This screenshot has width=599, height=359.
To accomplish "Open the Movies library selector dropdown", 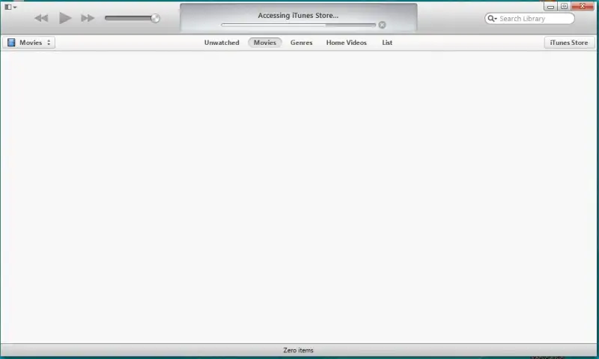I will 29,43.
